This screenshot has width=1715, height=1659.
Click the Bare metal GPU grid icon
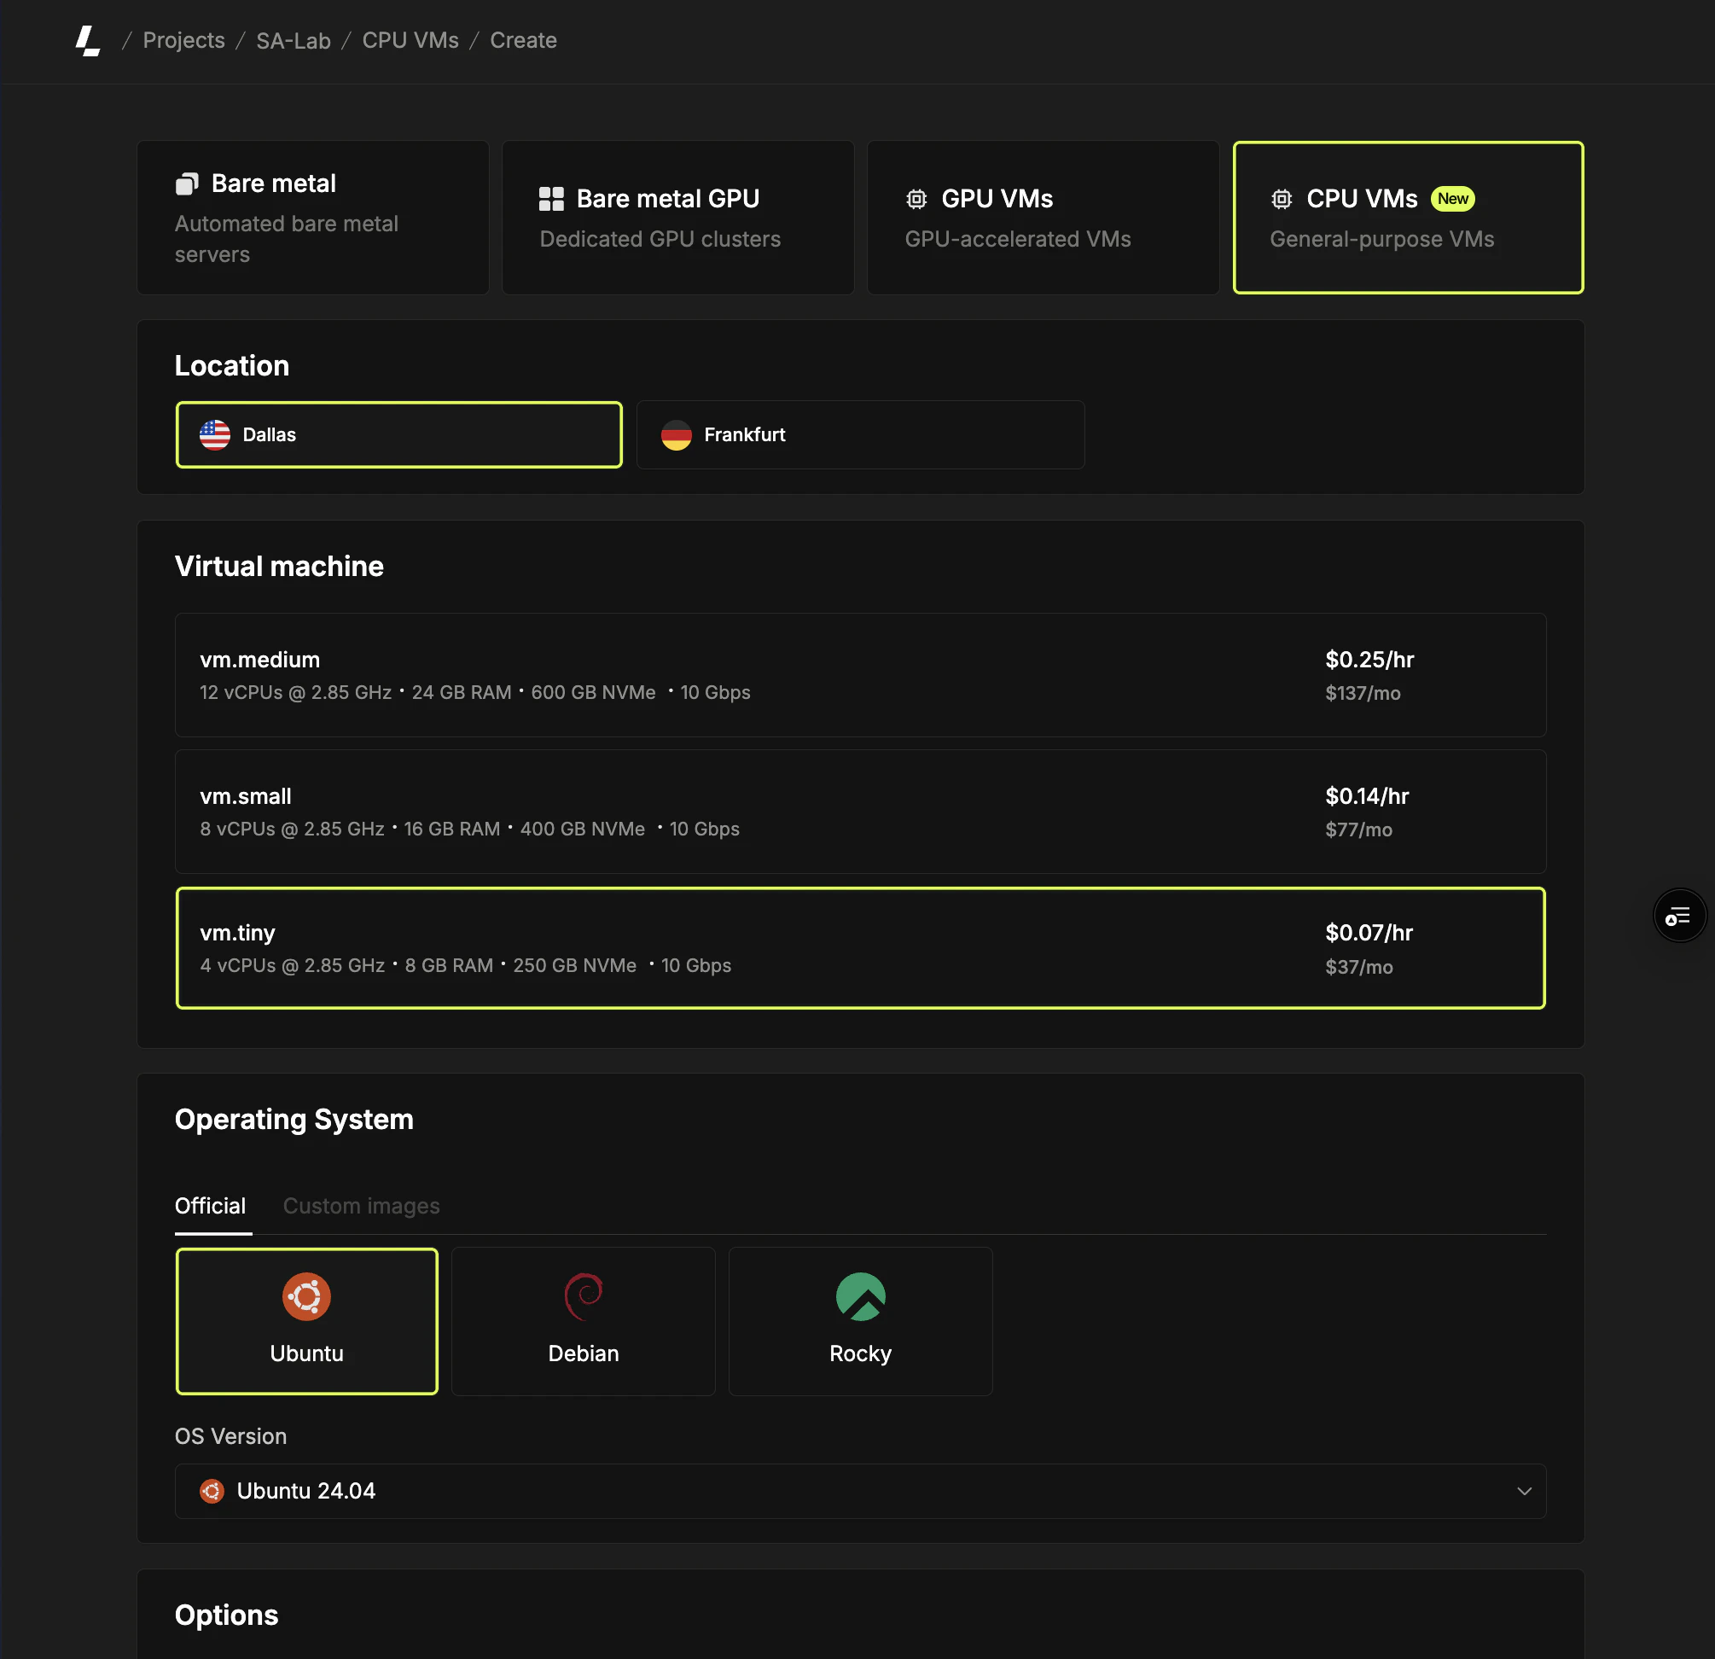click(x=551, y=199)
